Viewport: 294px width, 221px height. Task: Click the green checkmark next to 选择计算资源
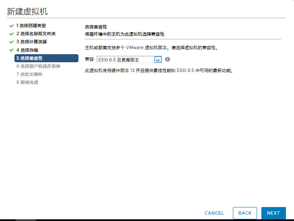[11, 42]
